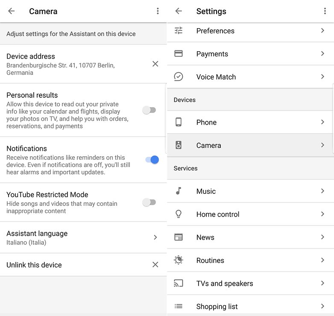
Task: Click the chevron on Preferences row
Action: pyautogui.click(x=322, y=30)
